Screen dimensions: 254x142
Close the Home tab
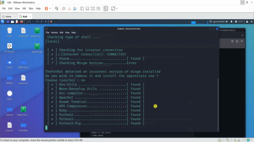click(x=15, y=17)
